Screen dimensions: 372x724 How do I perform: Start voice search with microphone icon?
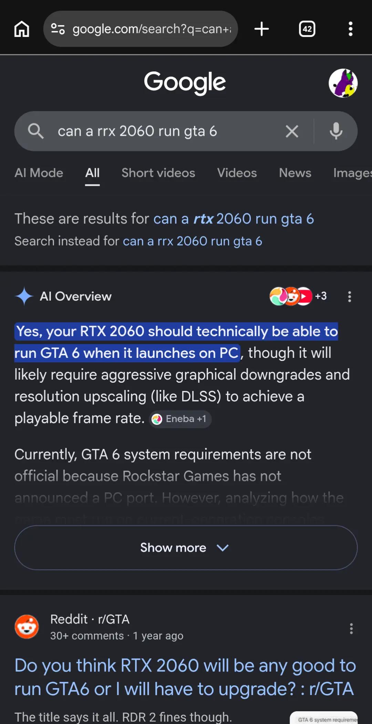(336, 131)
